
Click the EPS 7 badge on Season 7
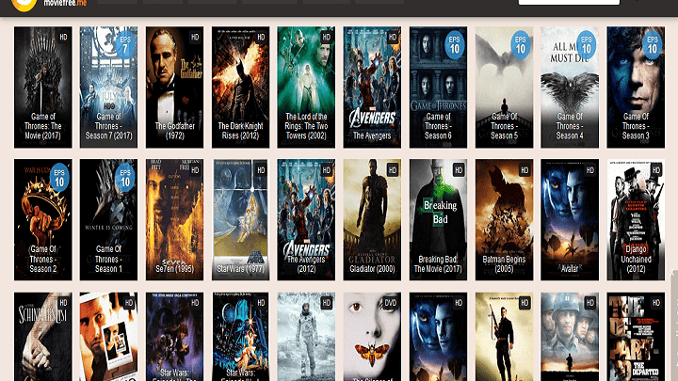coord(125,44)
